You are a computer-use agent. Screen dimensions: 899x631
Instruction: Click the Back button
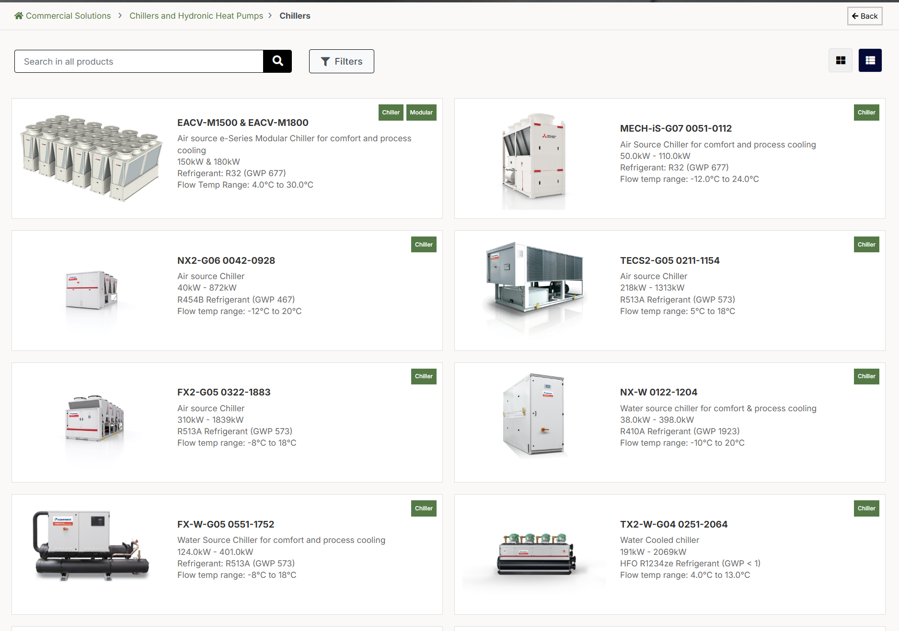(x=864, y=16)
